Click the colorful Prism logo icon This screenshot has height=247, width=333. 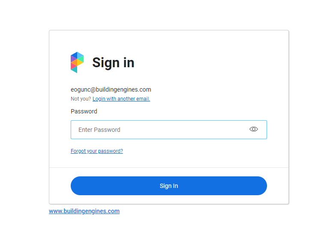pos(77,62)
